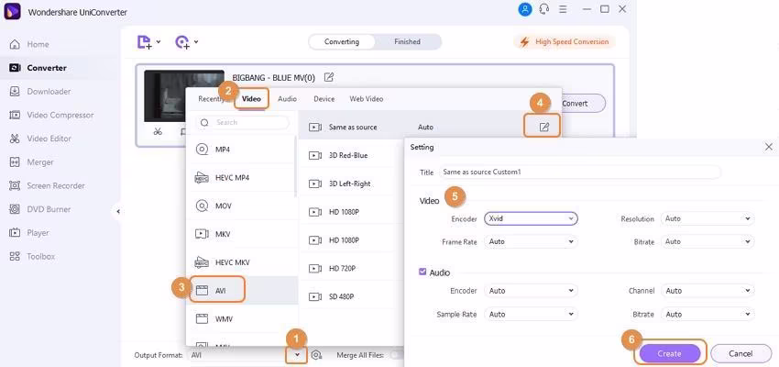This screenshot has height=367, width=779.
Task: Click the Title input field
Action: coord(579,172)
